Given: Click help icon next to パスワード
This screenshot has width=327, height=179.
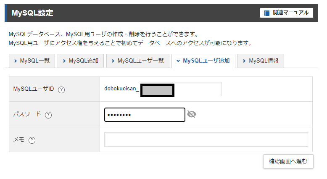Looking at the screenshot, I should pyautogui.click(x=48, y=115).
